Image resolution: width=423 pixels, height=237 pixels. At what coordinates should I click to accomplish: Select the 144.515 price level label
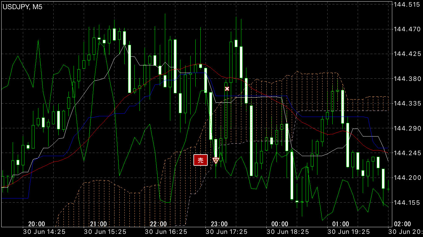click(407, 4)
